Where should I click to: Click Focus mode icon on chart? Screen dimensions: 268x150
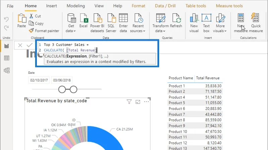(x=138, y=102)
